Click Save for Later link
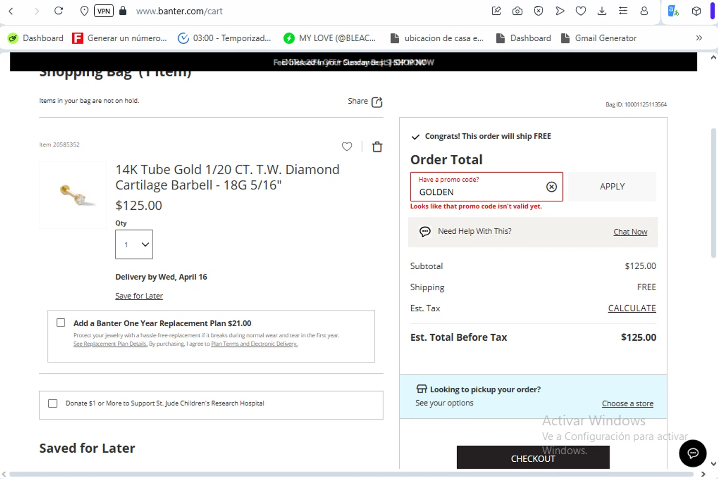Image resolution: width=718 pixels, height=479 pixels. pos(139,296)
